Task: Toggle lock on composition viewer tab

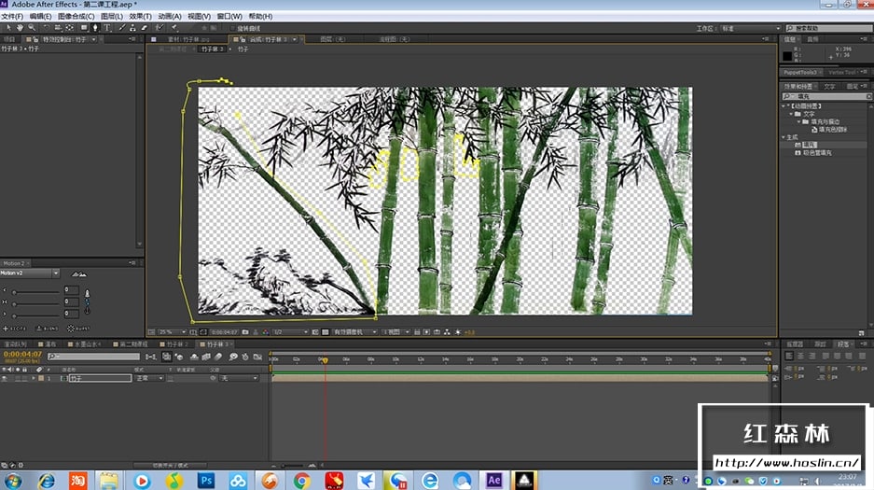Action: 243,39
